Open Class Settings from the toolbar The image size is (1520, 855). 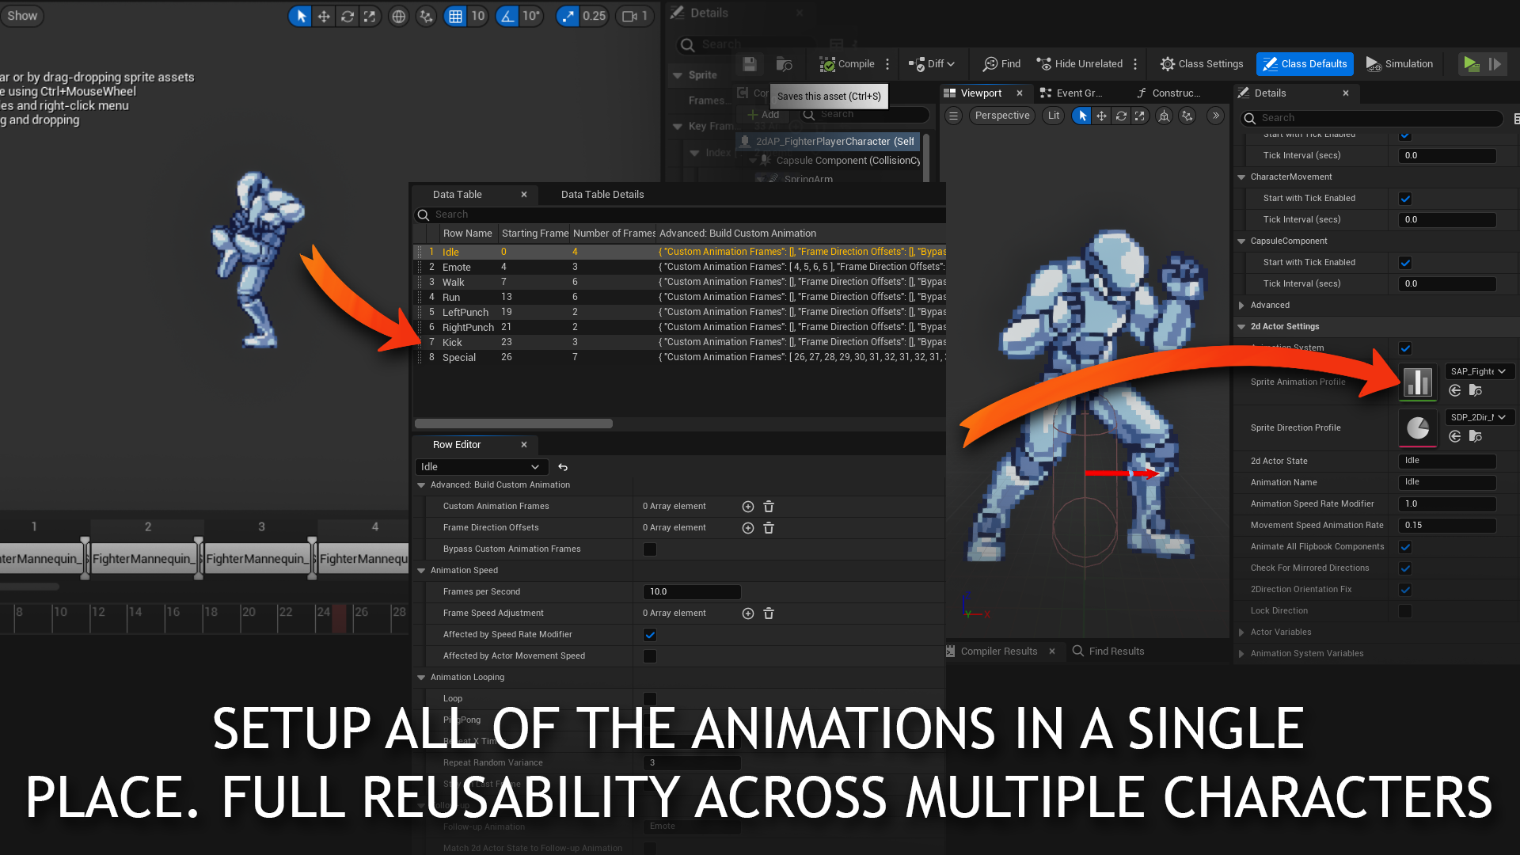pyautogui.click(x=1200, y=64)
